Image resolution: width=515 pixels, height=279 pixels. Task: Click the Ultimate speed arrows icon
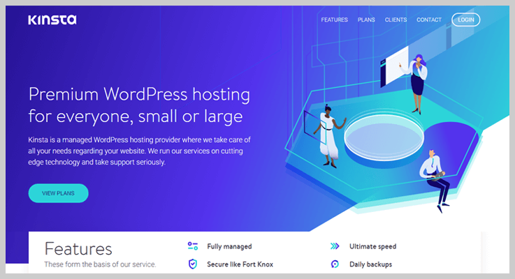point(335,246)
